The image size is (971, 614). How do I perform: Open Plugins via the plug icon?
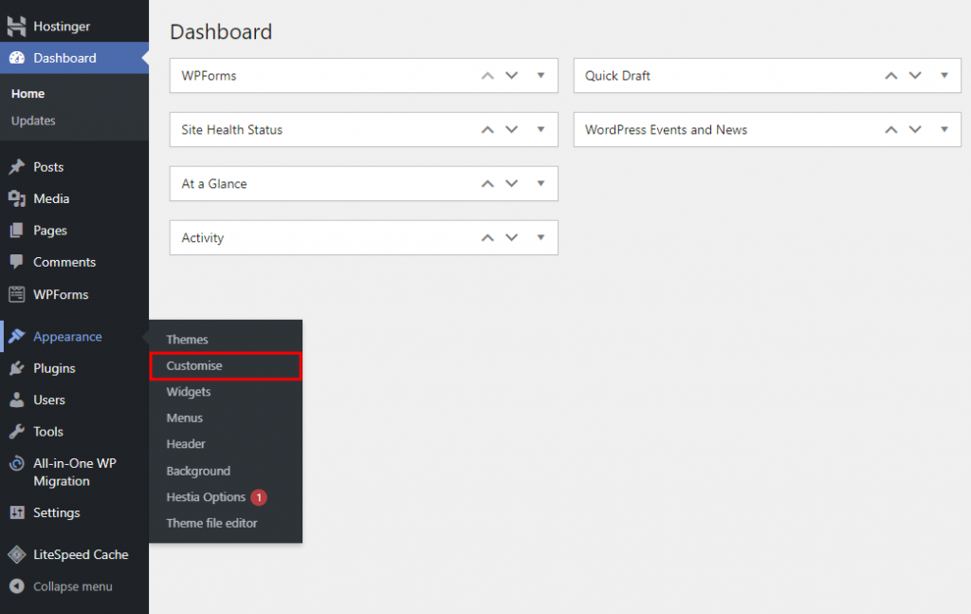click(x=16, y=368)
